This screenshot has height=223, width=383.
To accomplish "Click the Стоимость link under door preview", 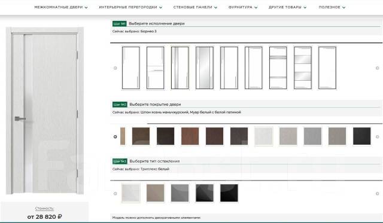I will tap(44, 209).
